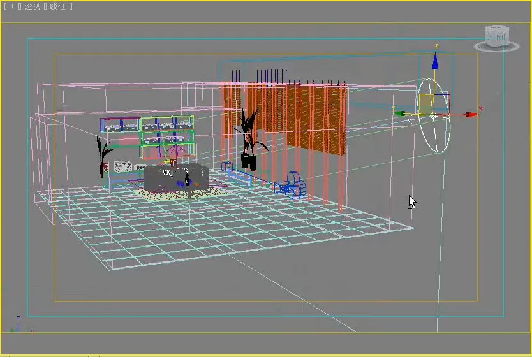Grab the blue Z-axis gizmo arrow
The height and width of the screenshot is (357, 532).
(x=435, y=61)
